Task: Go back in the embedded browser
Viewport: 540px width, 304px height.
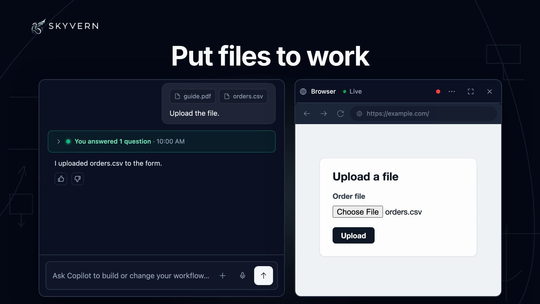Action: pyautogui.click(x=307, y=114)
